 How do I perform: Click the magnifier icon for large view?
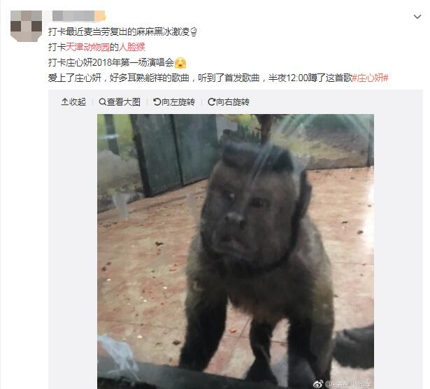pos(102,101)
